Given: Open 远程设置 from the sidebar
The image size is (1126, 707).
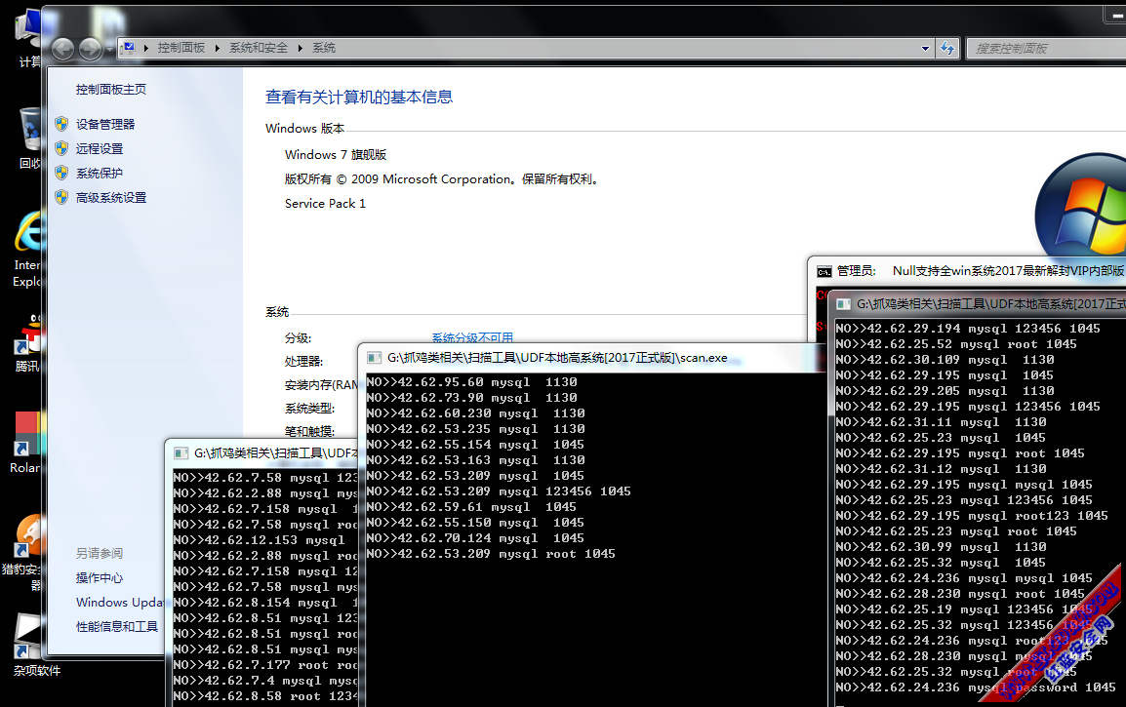Looking at the screenshot, I should point(100,148).
